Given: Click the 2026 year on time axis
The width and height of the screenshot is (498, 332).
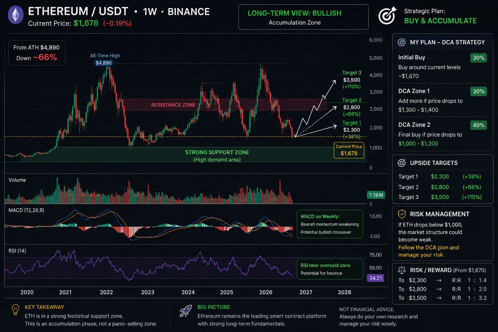Looking at the screenshot, I should click(266, 292).
